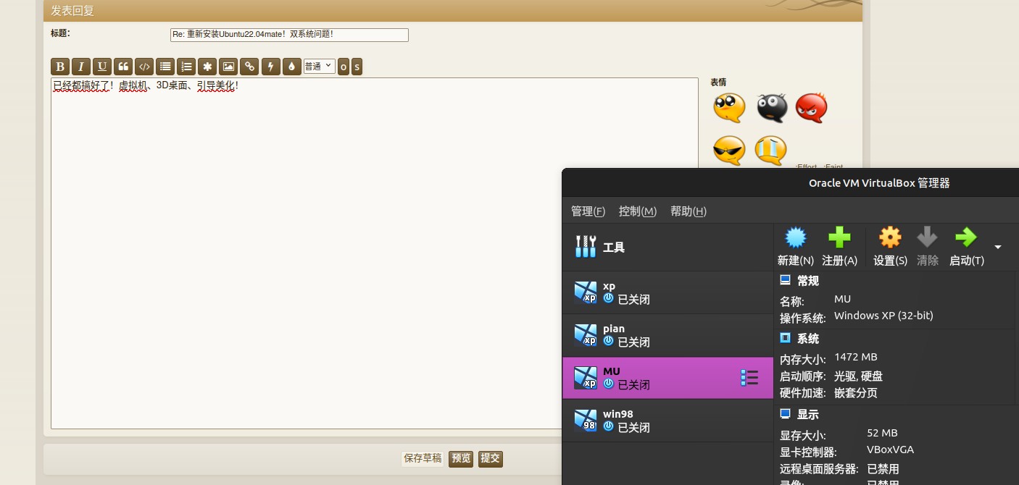This screenshot has height=485, width=1019.
Task: Insert the sunglasses cool smiley
Action: pyautogui.click(x=729, y=150)
